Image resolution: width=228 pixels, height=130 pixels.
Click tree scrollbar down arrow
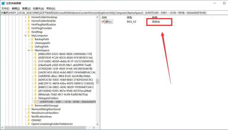(97, 124)
